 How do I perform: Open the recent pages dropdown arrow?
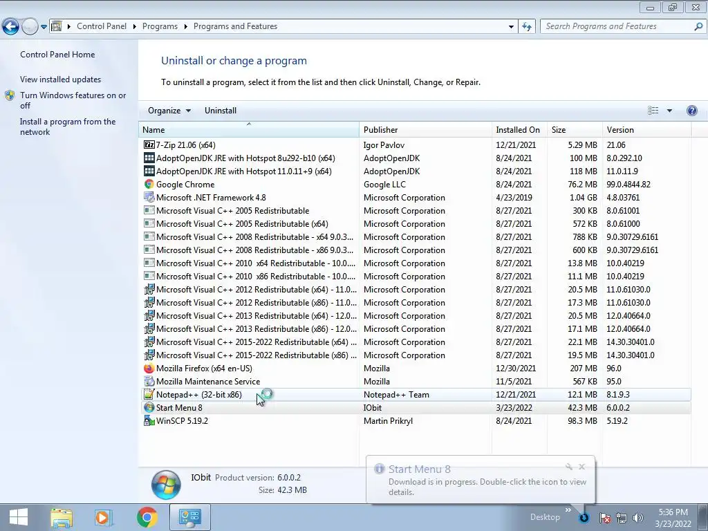pyautogui.click(x=44, y=27)
